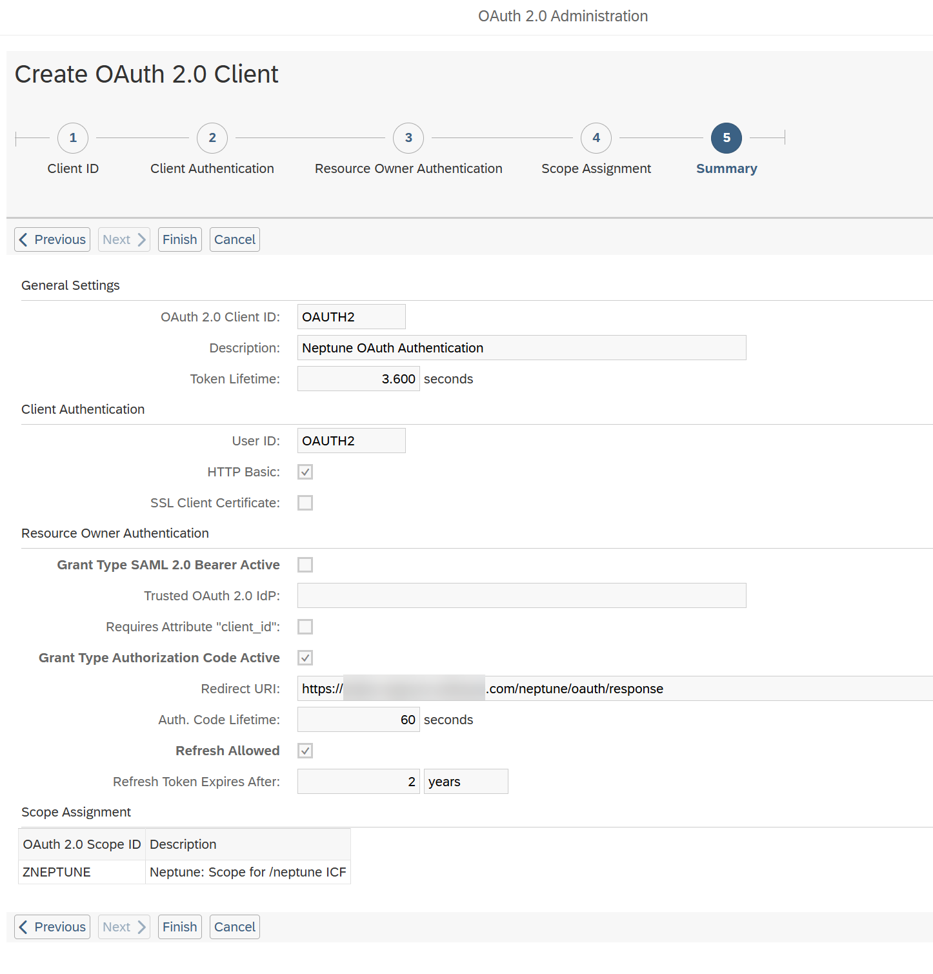Enable Grant Type SAML 2.0 Bearer Active
The image size is (933, 974).
tap(305, 564)
